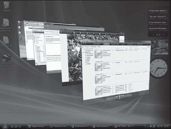Click Музыка in media player breadcrumb
Image resolution: width=171 pixels, height=129 pixels.
point(87,47)
